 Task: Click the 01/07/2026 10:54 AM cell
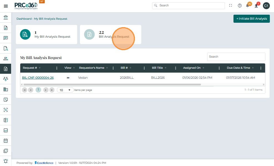[x=240, y=78]
